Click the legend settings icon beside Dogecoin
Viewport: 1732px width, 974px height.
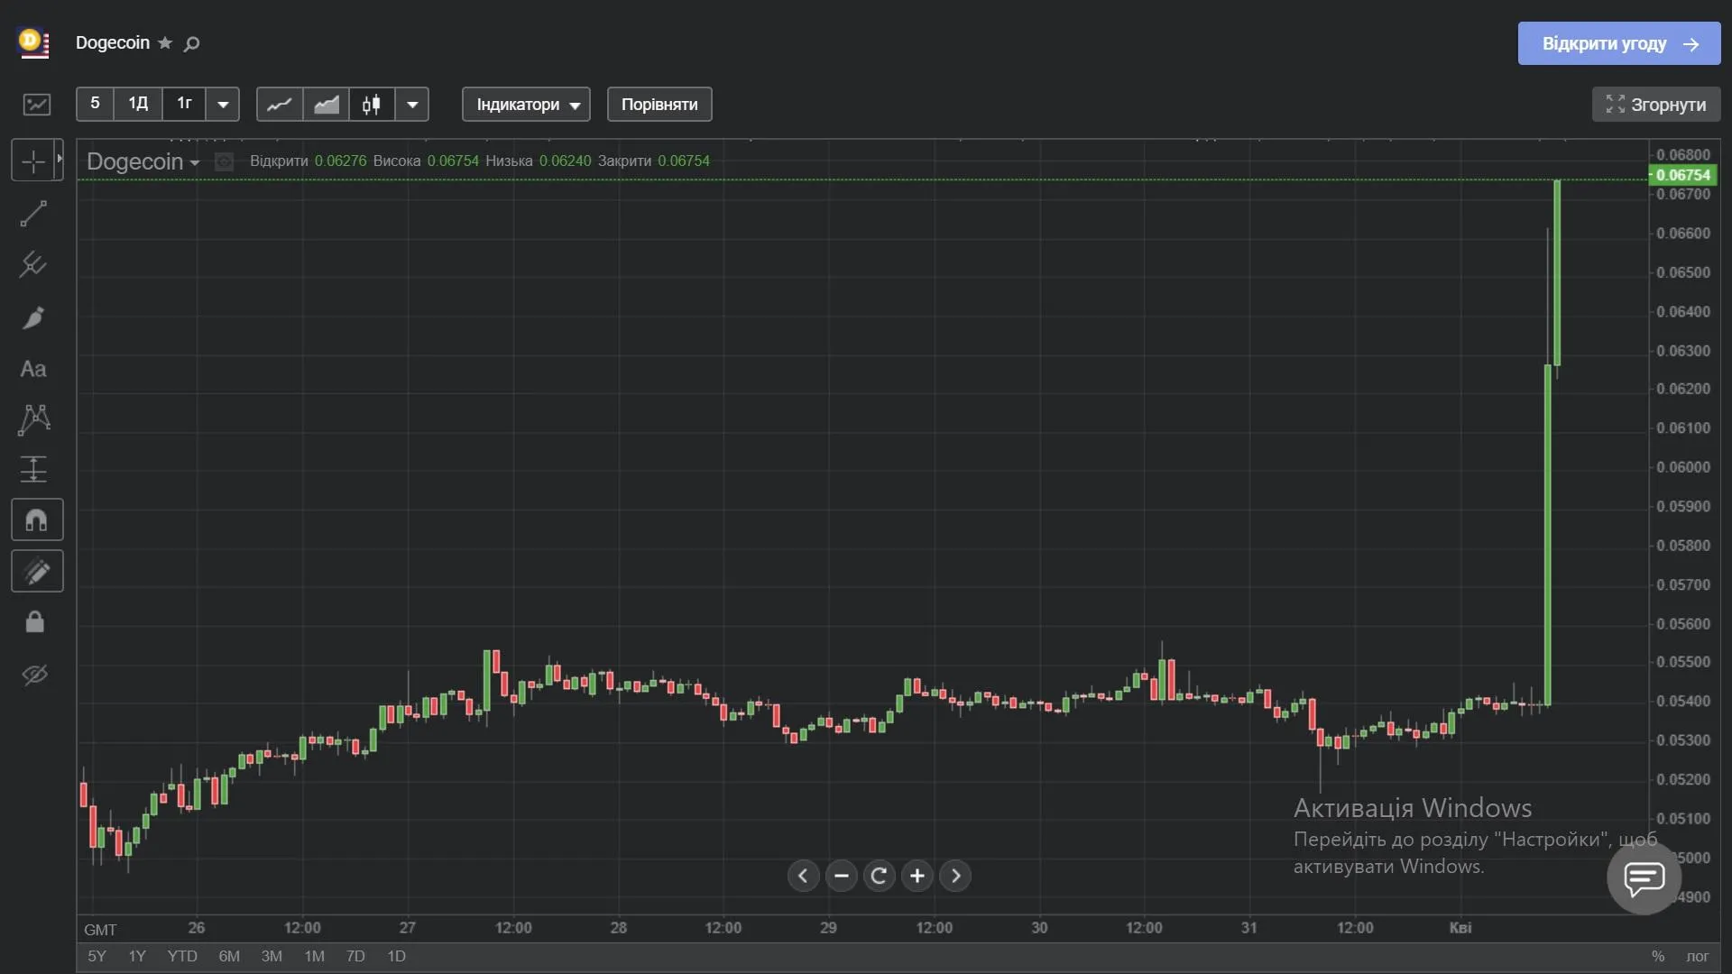point(225,161)
